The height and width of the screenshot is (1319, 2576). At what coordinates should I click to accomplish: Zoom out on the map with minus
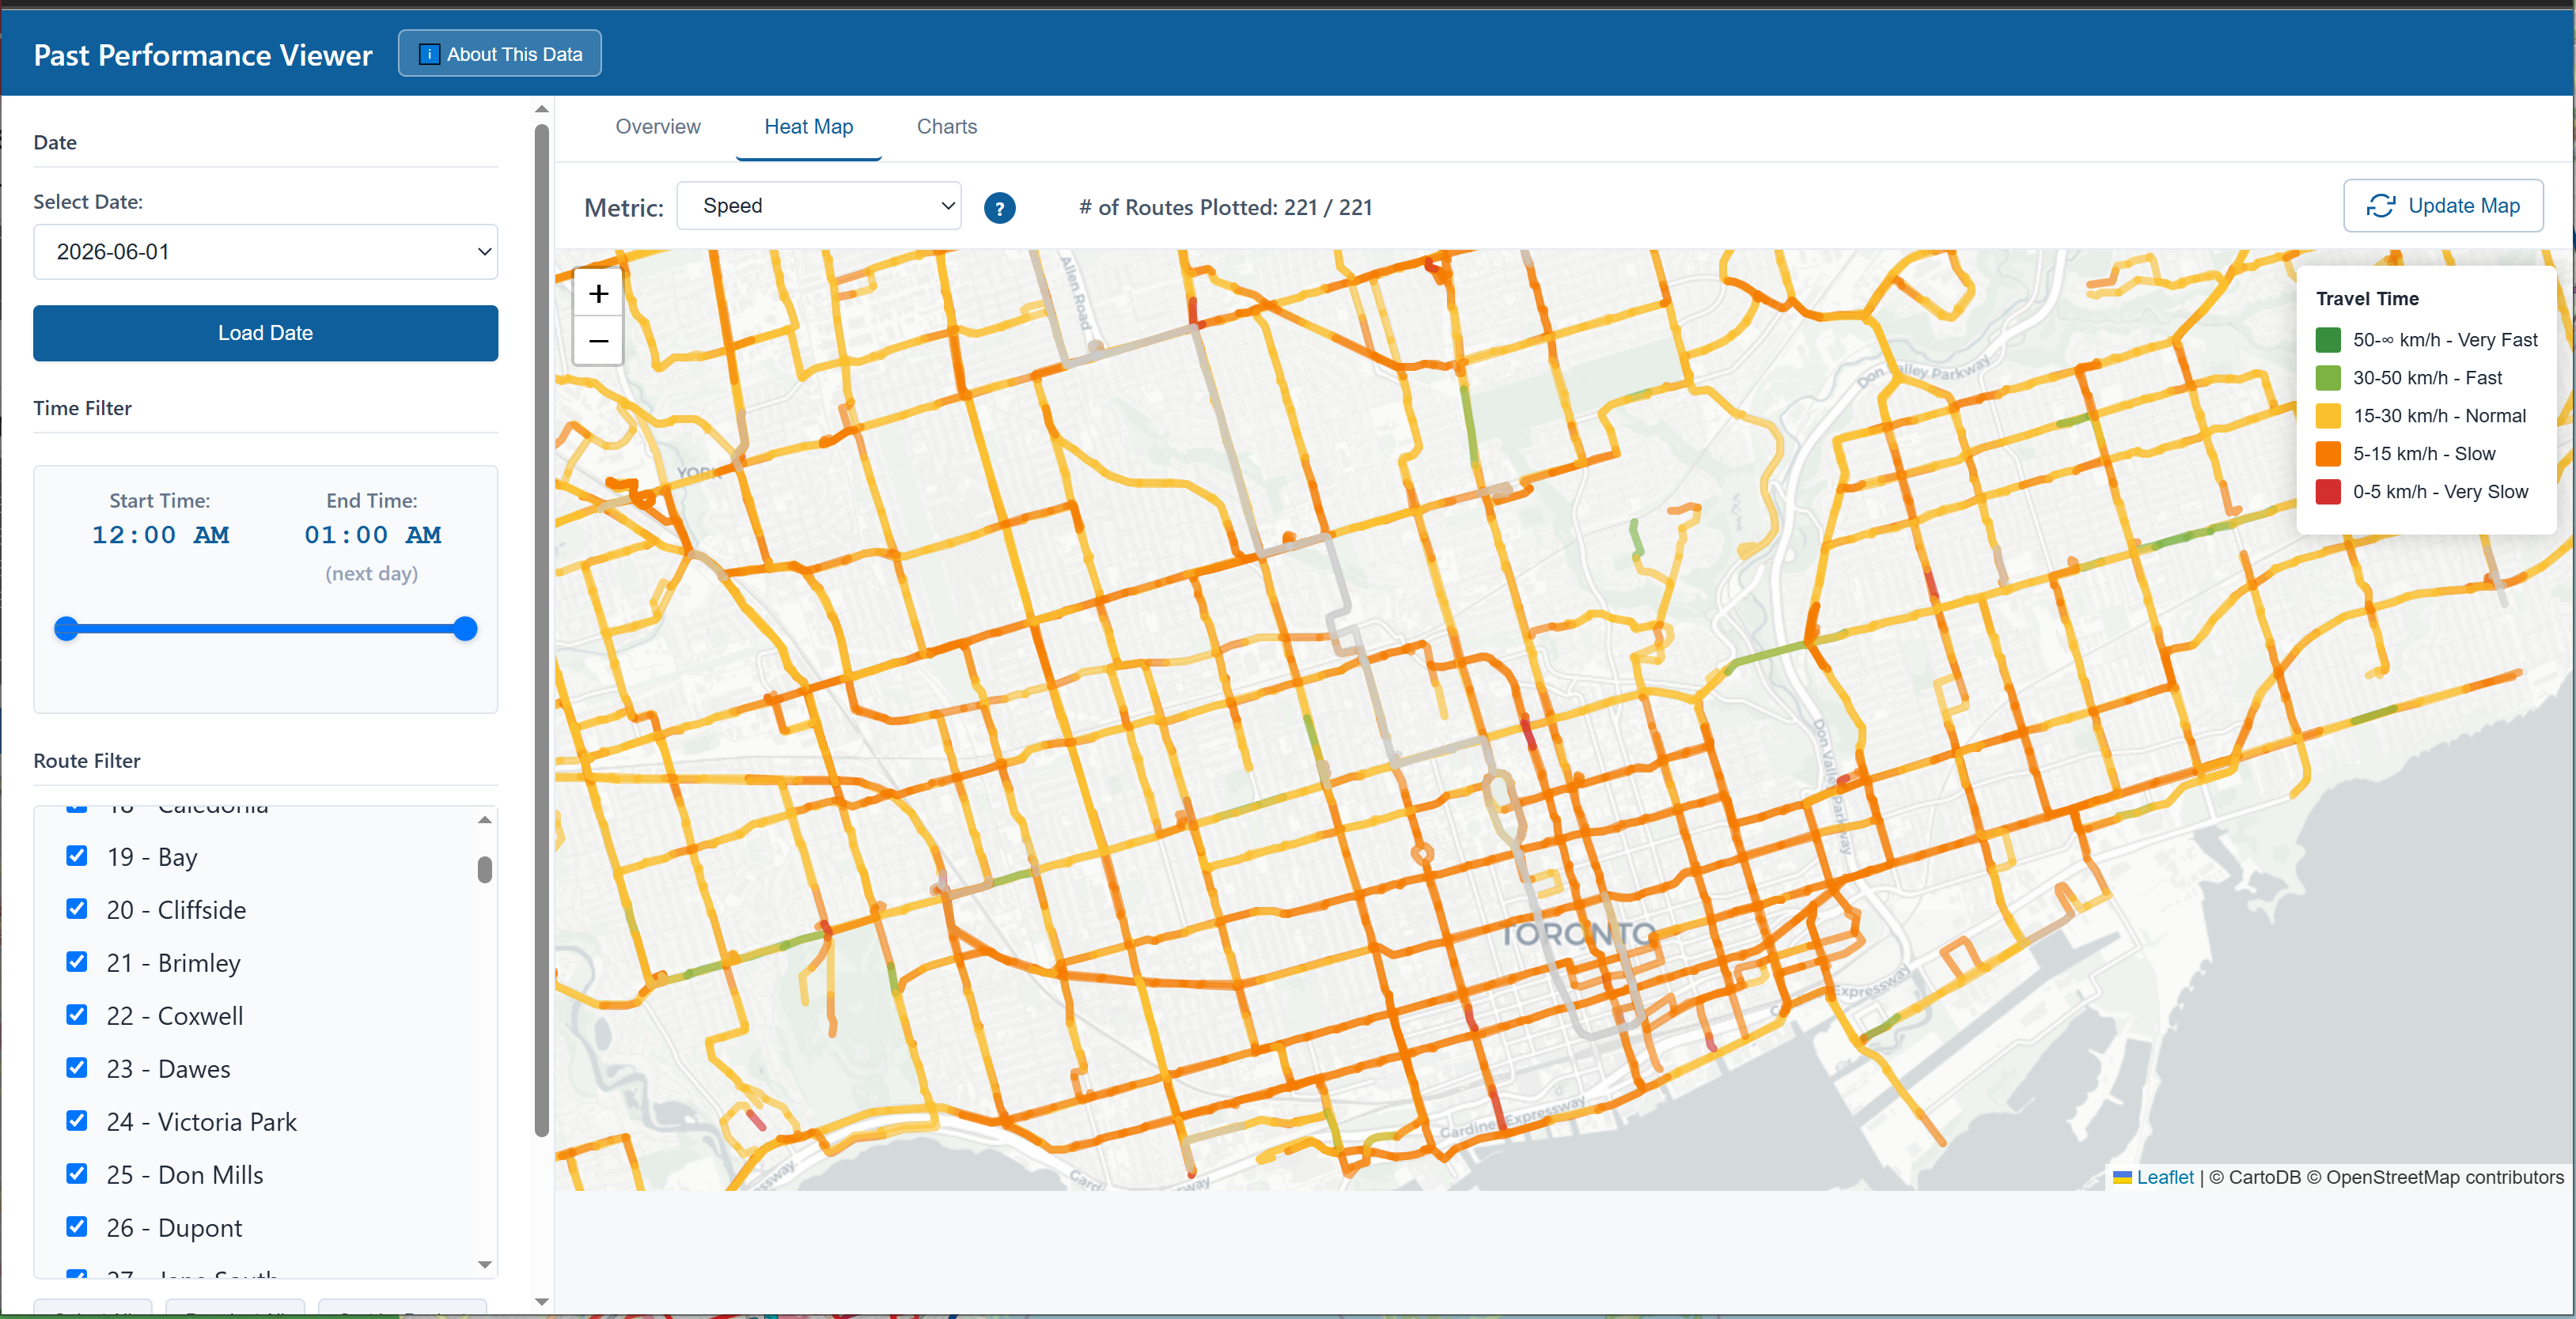[x=598, y=341]
